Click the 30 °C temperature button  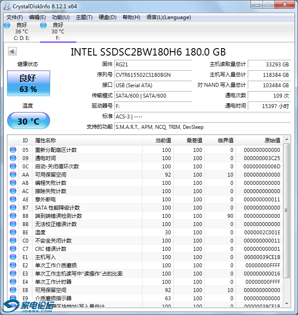(29, 121)
